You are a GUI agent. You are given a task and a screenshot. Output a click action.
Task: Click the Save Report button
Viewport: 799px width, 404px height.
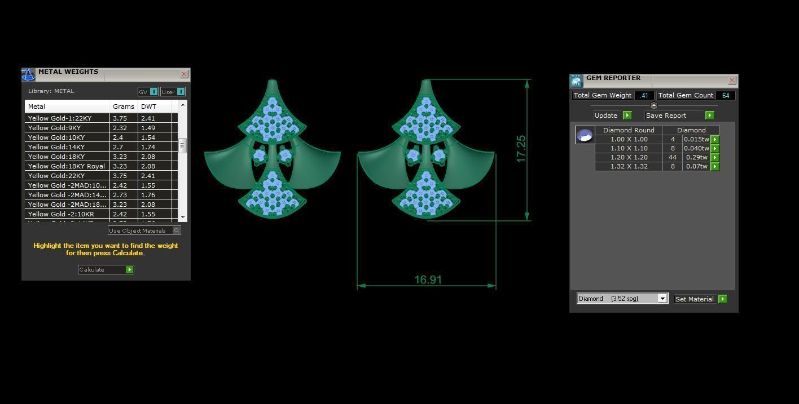coord(679,115)
